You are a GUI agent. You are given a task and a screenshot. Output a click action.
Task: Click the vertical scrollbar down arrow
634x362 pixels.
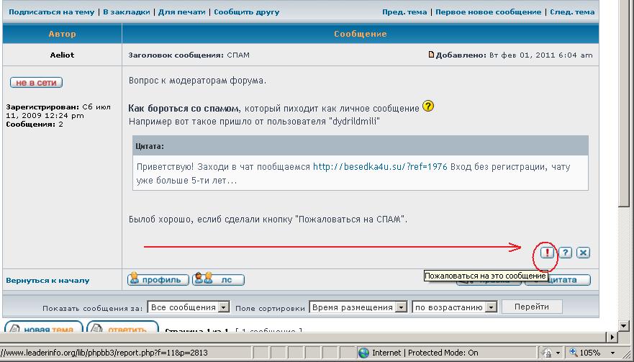623,325
